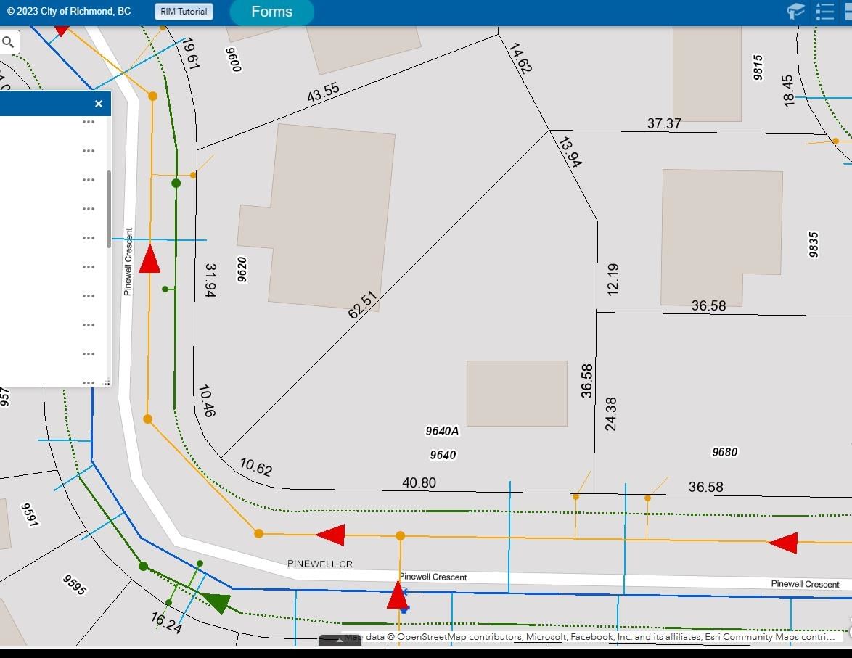
Task: Click the Forms tab
Action: (271, 12)
